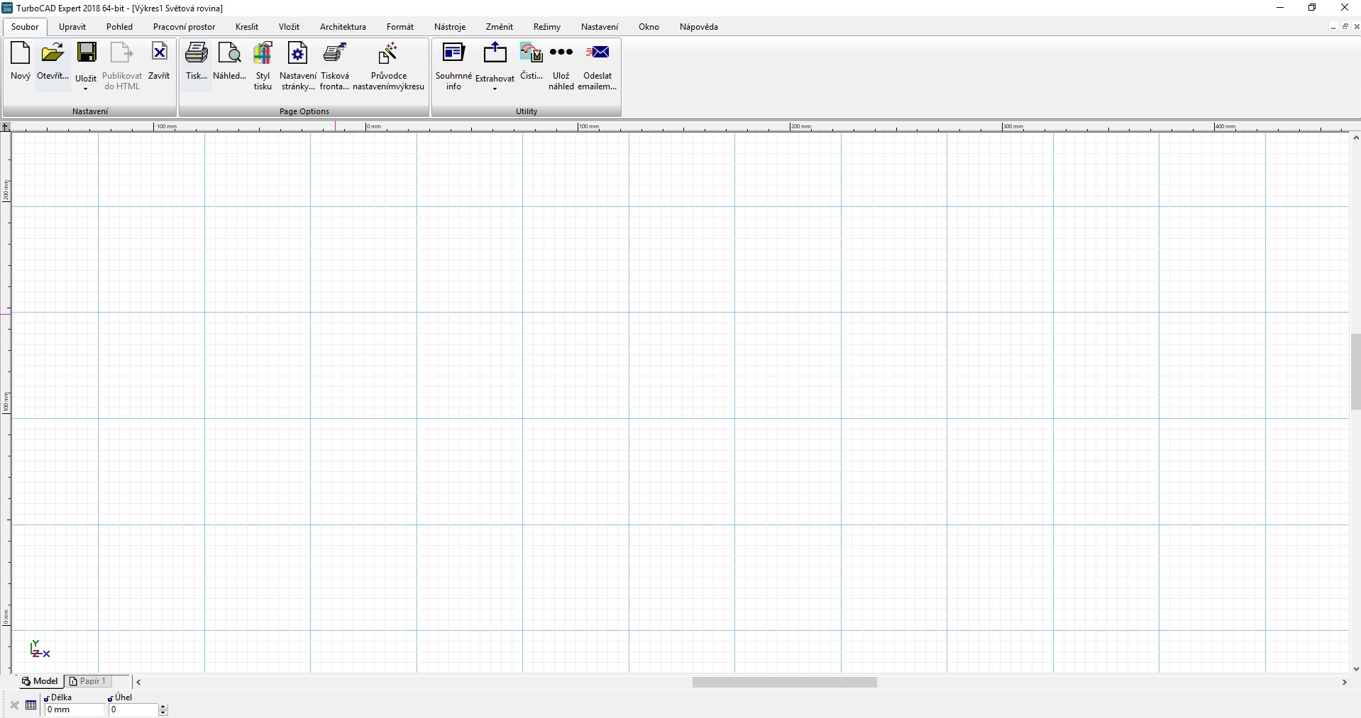Open the Pohled menu
Screen dimensions: 1361x718
click(x=120, y=27)
